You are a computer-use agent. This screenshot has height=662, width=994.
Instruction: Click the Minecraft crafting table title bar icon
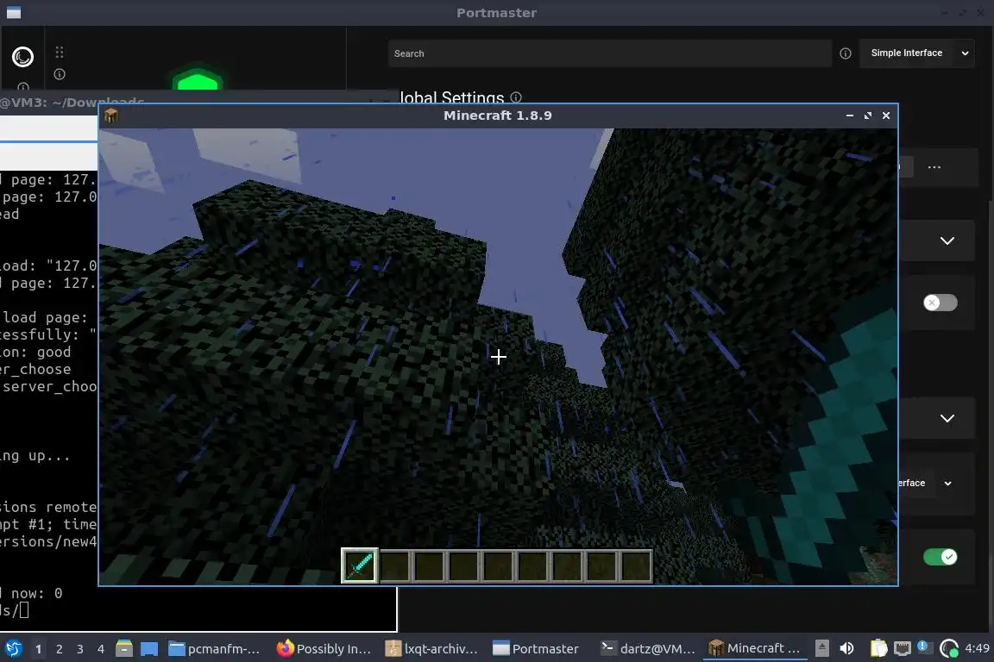(x=111, y=116)
